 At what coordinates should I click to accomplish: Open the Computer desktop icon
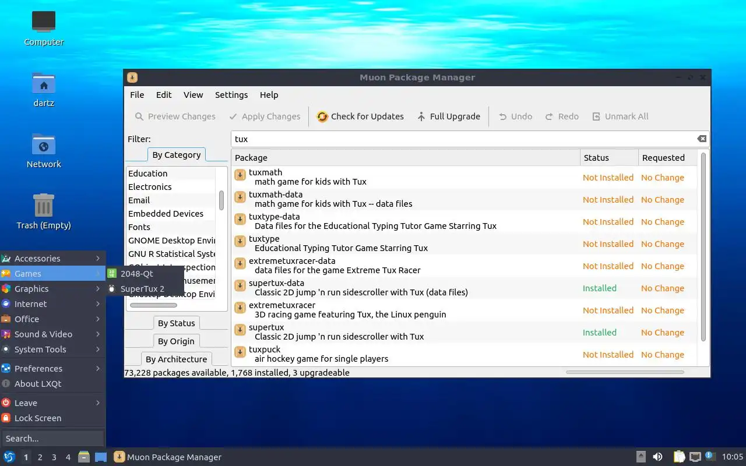(44, 28)
